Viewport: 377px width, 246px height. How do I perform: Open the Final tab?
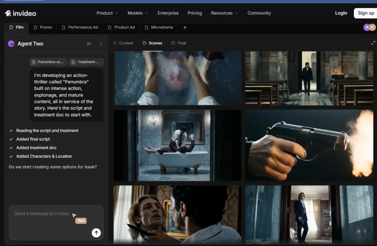(179, 43)
